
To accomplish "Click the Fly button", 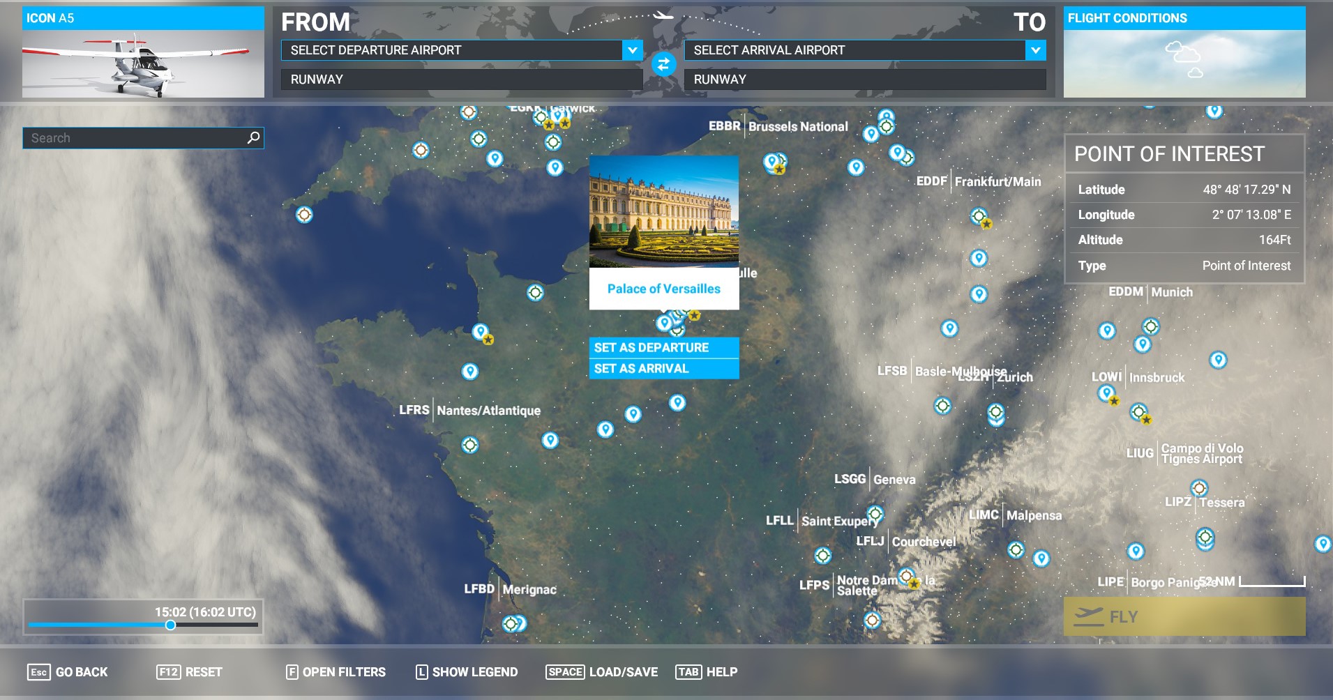I will tap(1184, 616).
